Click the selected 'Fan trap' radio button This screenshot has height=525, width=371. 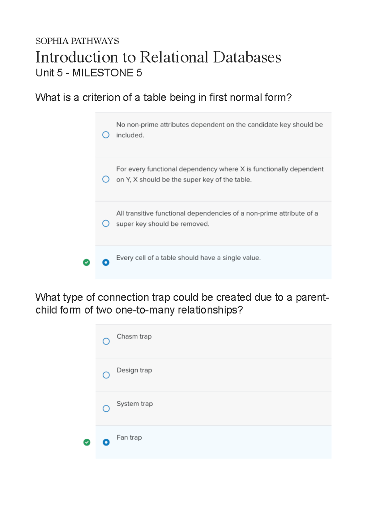pos(106,442)
